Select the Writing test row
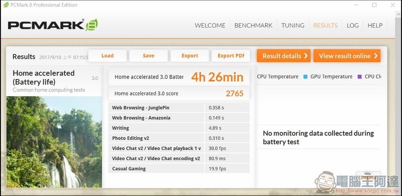 click(179, 128)
